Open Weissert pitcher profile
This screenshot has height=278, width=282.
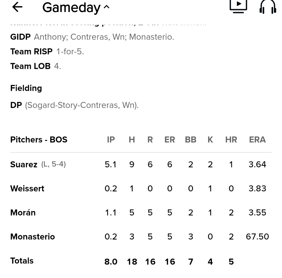click(27, 189)
